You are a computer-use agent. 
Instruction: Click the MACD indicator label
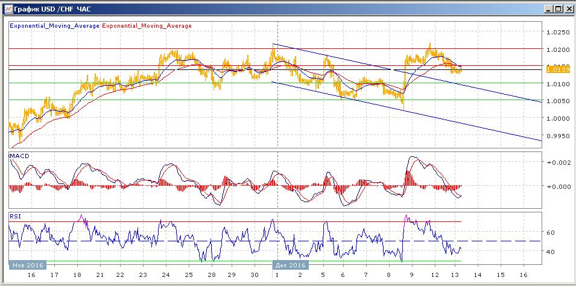point(18,156)
